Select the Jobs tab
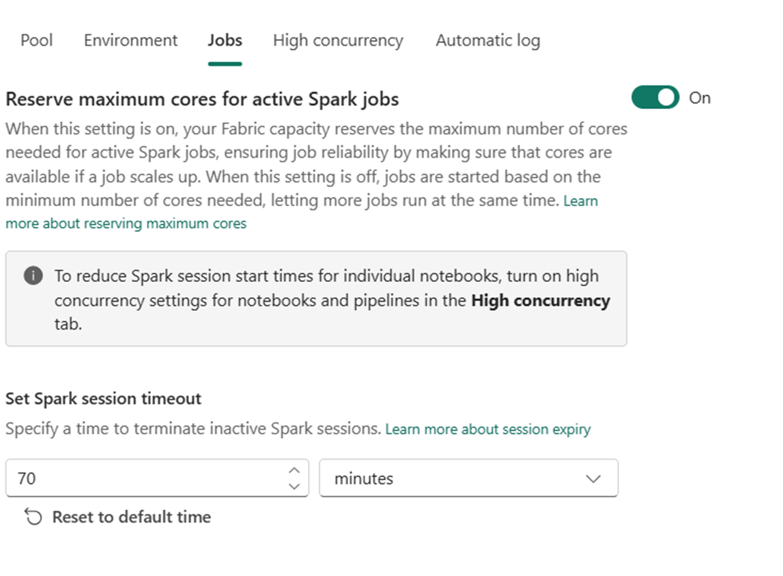Image resolution: width=783 pixels, height=576 pixels. pyautogui.click(x=225, y=40)
